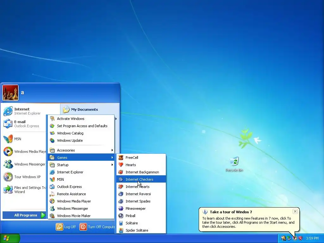Click the tour balloon information icon

205,212
